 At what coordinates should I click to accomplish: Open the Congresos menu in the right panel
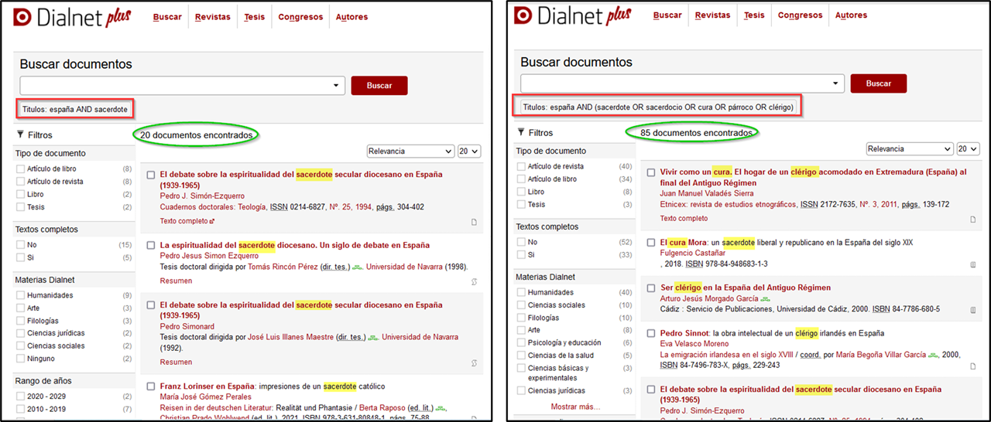[800, 15]
